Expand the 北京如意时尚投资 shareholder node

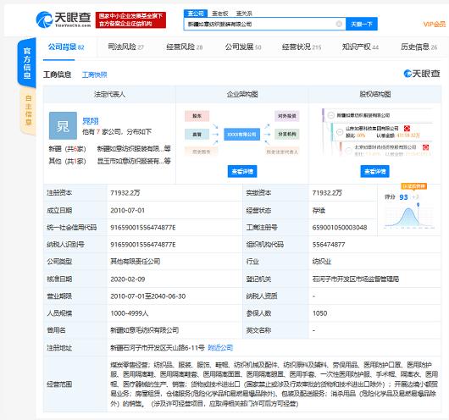tap(348, 151)
